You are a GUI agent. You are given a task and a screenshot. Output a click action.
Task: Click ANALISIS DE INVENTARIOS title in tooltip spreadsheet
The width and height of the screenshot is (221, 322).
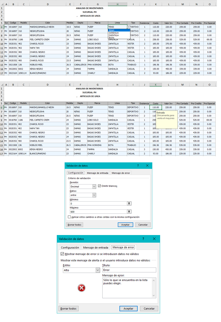coord(89,89)
